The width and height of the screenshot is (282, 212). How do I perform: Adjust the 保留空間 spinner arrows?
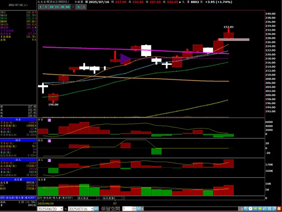[x=134, y=209]
